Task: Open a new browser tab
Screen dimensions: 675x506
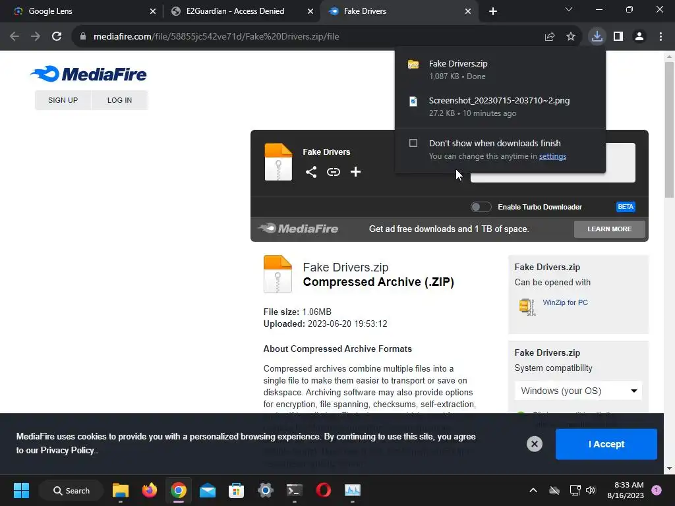Action: [x=493, y=11]
